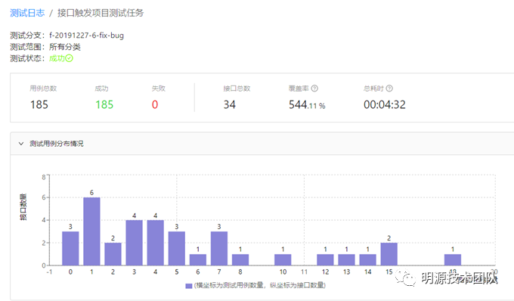Click the tallest bar at x-axis 1
This screenshot has height=301, width=514.
tap(91, 231)
